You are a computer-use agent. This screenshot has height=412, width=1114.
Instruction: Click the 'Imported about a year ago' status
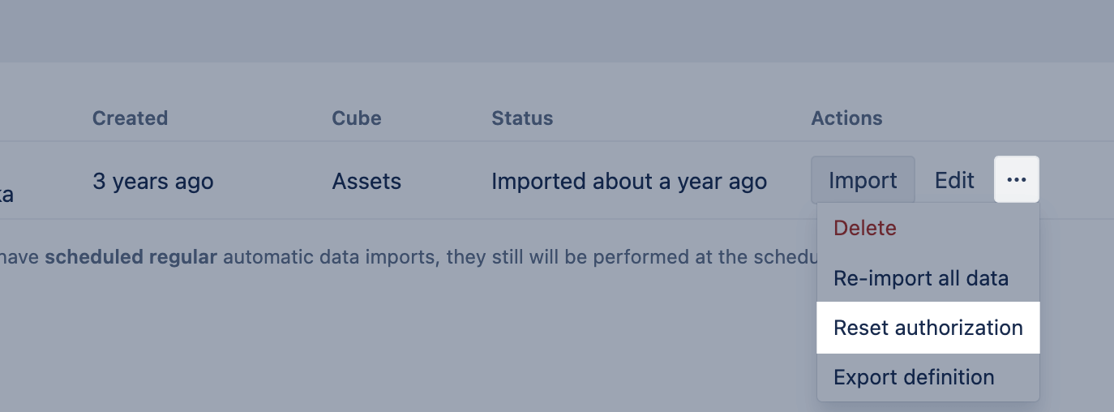[x=628, y=181]
